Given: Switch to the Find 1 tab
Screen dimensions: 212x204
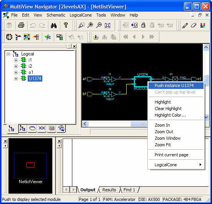Looking at the screenshot, I should (129, 190).
